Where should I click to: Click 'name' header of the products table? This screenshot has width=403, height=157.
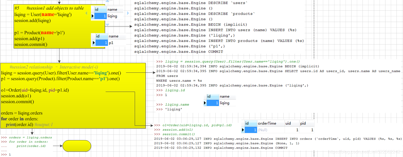pos(113,36)
